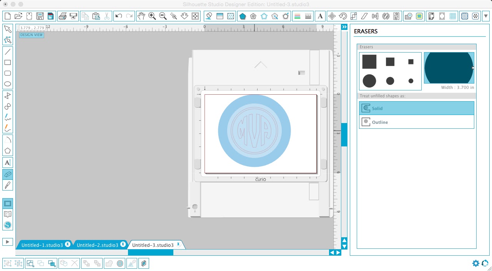Activate the Text tool
Screen dimensions: 492x271
point(8,163)
